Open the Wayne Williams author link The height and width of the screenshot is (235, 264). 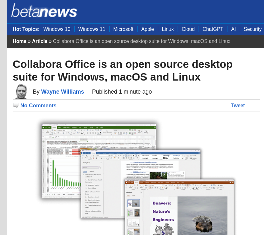click(63, 92)
